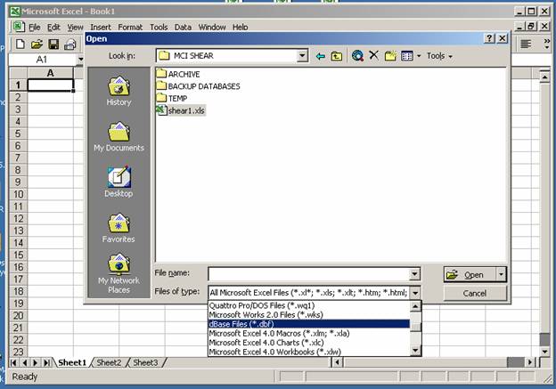Open the File menu
556x389 pixels.
point(35,28)
